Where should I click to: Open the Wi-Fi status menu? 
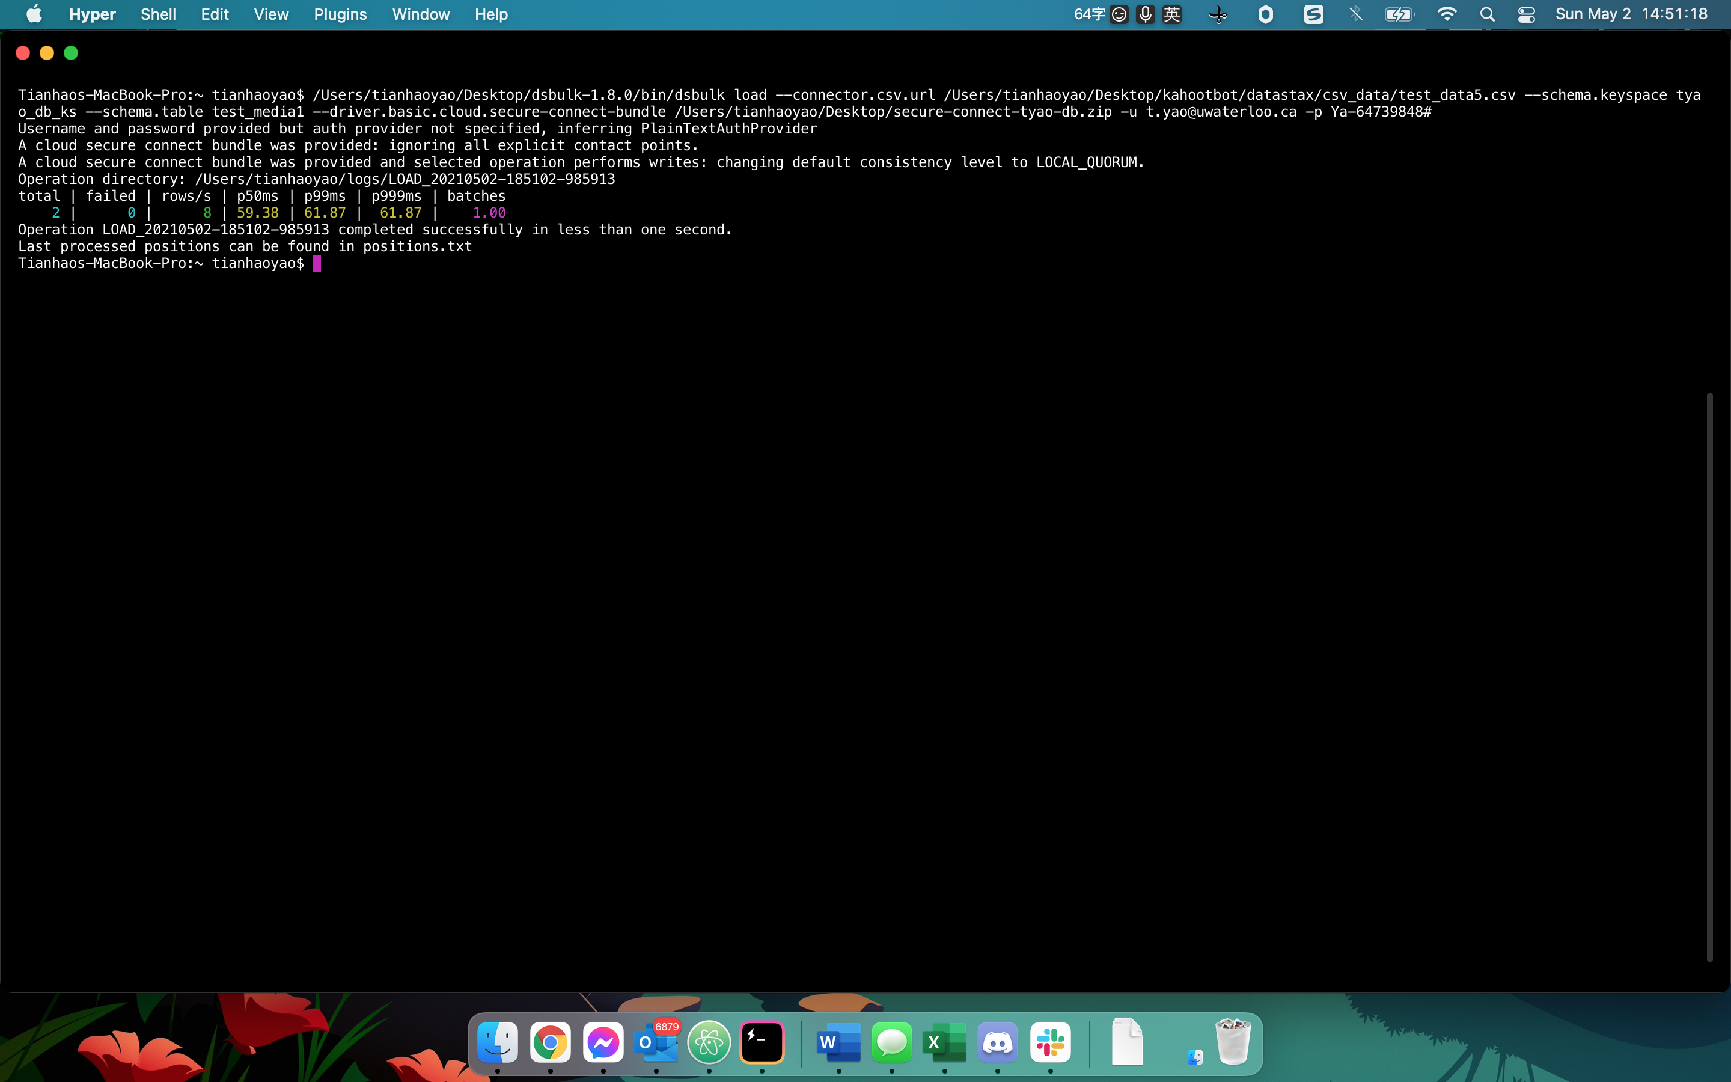click(x=1446, y=14)
